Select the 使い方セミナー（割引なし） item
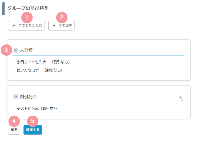The width and height of the screenshot is (203, 141). [x=99, y=70]
